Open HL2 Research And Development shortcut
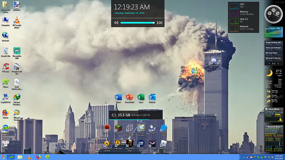 [130, 130]
